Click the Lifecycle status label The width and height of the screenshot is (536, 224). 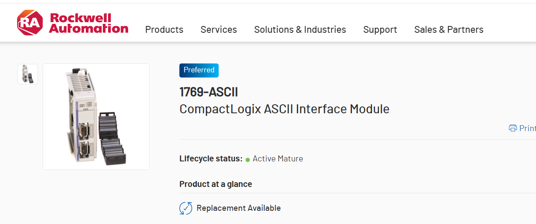[x=211, y=158]
